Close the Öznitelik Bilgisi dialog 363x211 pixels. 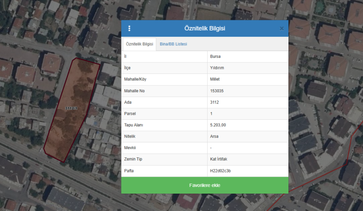point(282,28)
